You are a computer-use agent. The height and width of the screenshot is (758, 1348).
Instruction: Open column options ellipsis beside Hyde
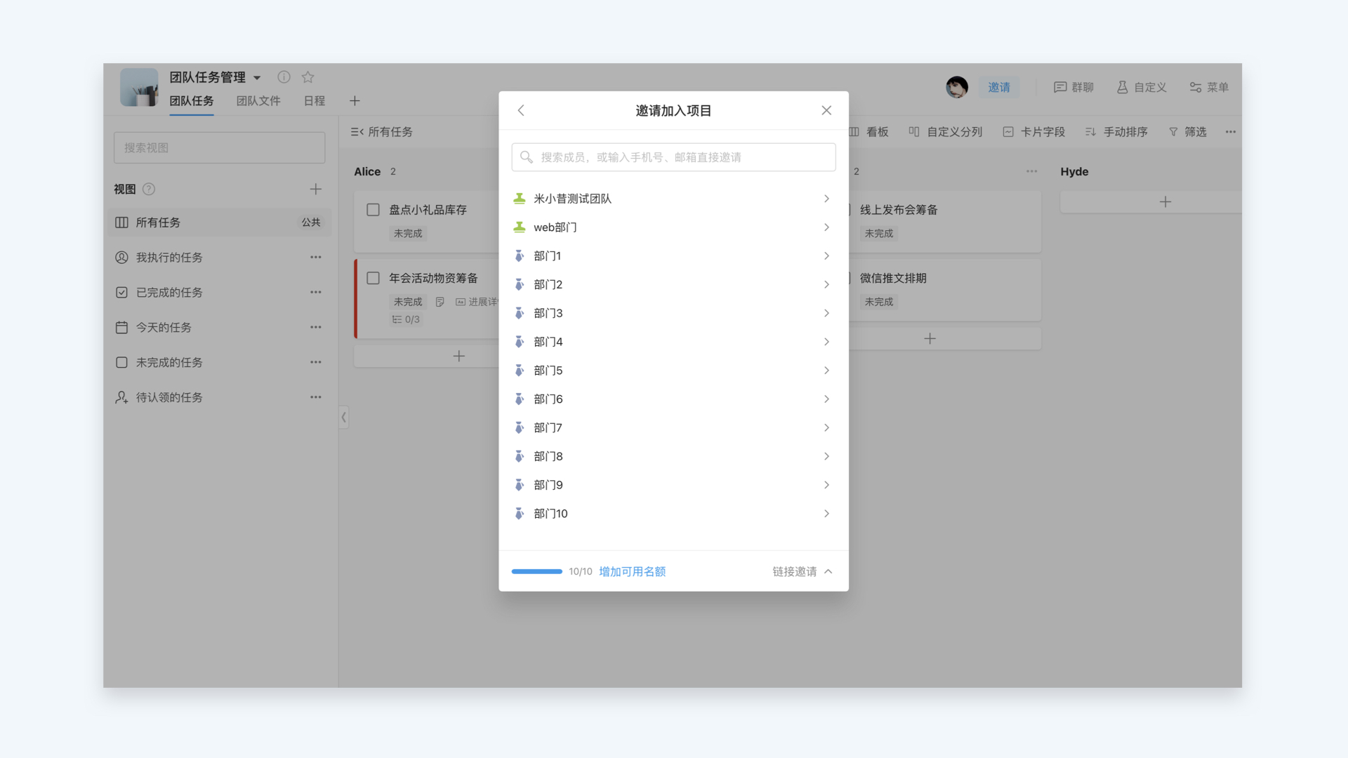pos(1031,171)
